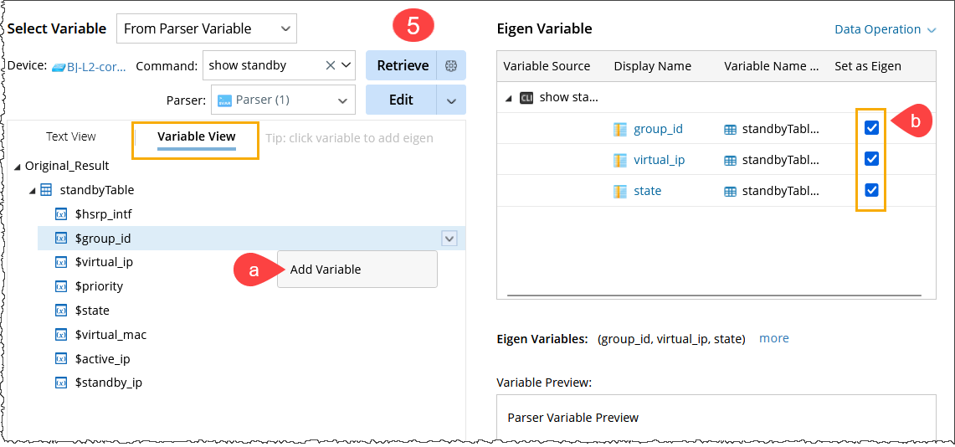Switch to the Text View tab
Image resolution: width=955 pixels, height=447 pixels.
(71, 136)
